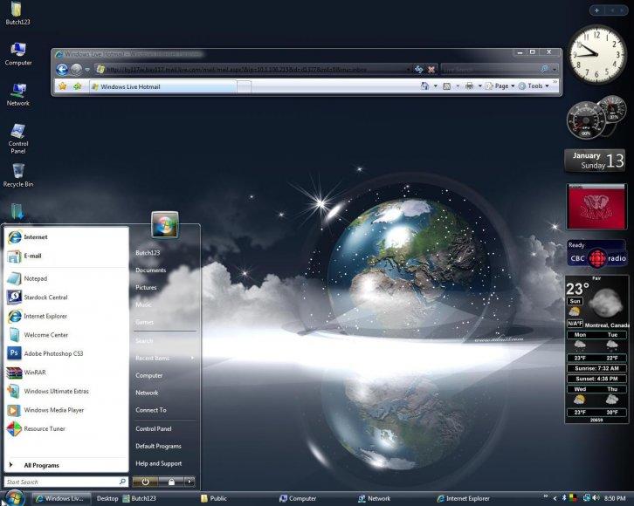Expand All Programs list
This screenshot has height=506, width=634.
pyautogui.click(x=66, y=465)
